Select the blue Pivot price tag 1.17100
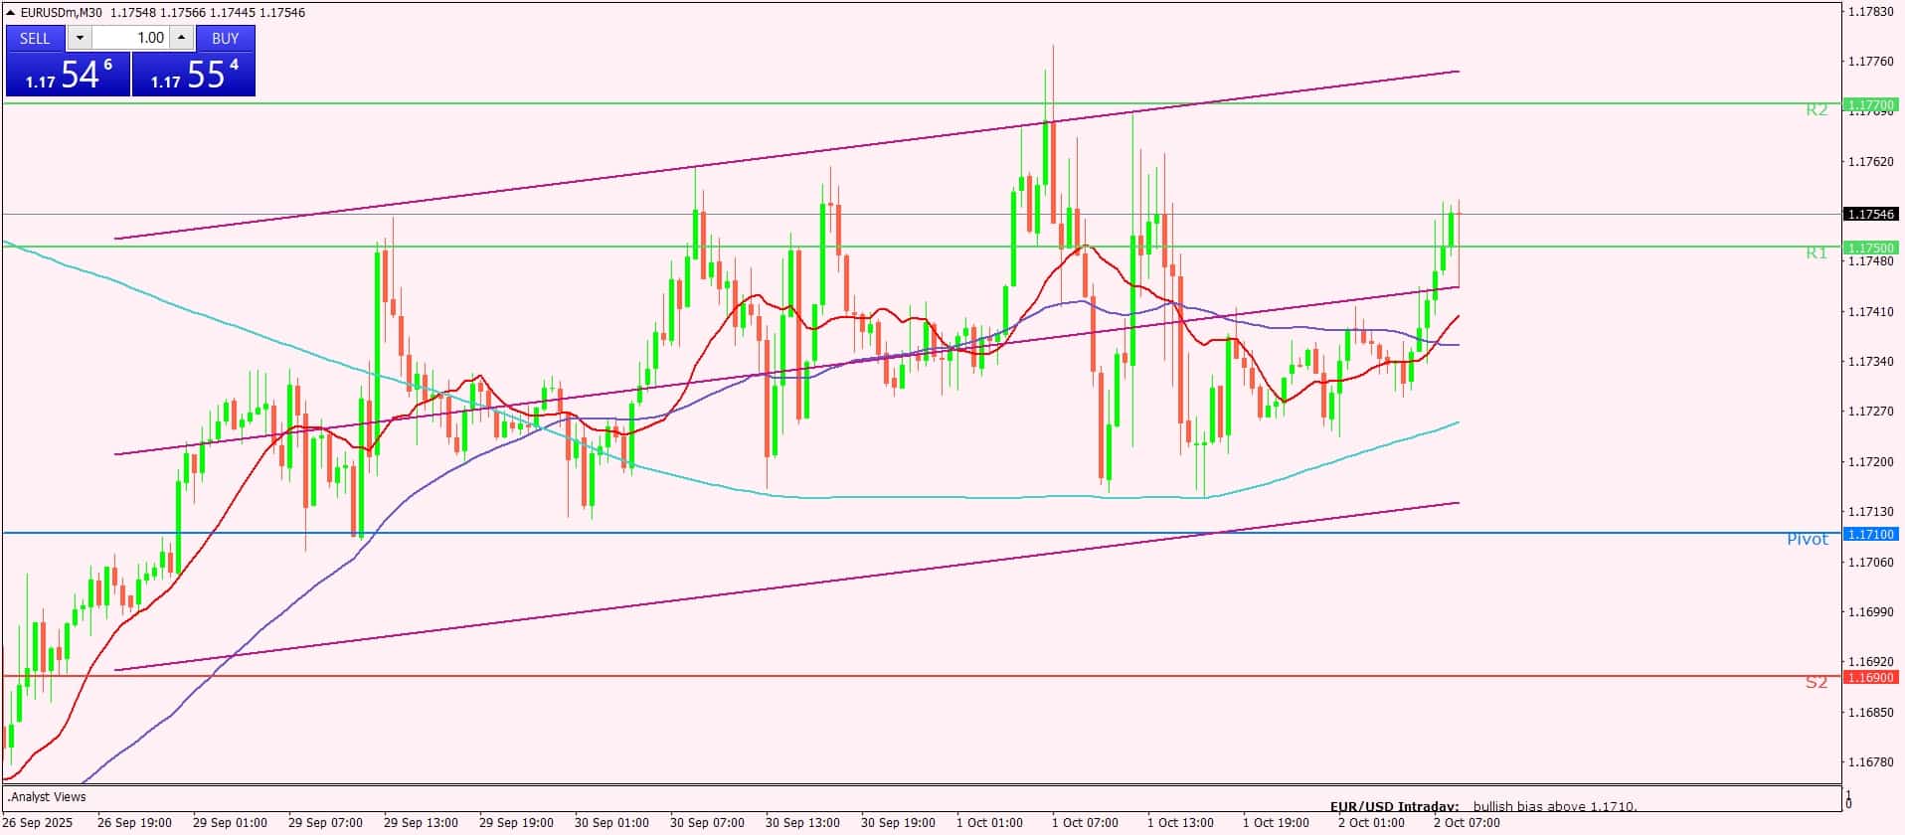Screen dimensions: 1905x835 pyautogui.click(x=1870, y=534)
